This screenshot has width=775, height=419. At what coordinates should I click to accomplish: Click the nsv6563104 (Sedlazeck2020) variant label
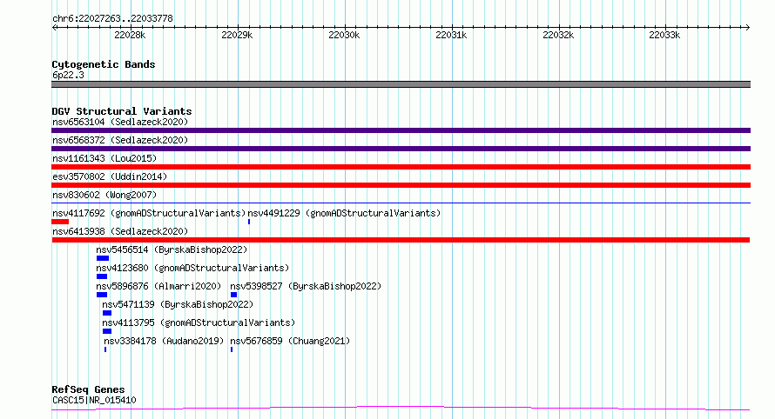[x=120, y=122]
